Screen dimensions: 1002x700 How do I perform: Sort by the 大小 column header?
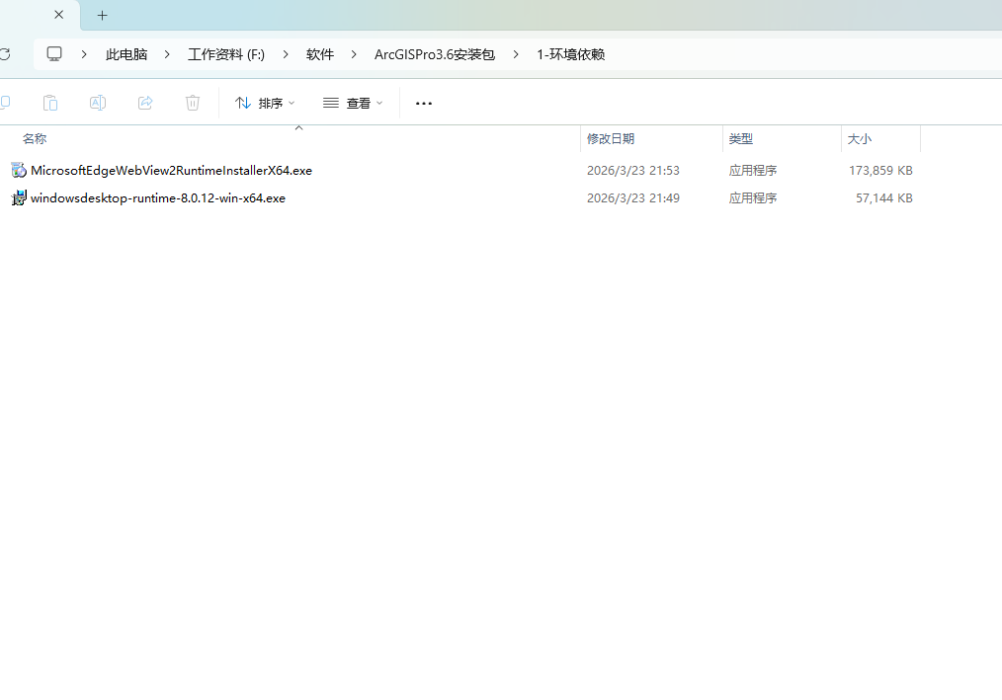coord(860,139)
